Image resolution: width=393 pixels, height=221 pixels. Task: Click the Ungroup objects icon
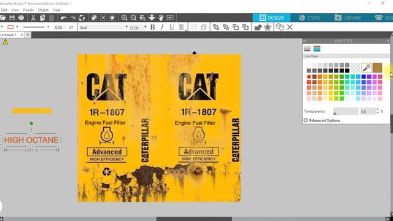point(203,27)
